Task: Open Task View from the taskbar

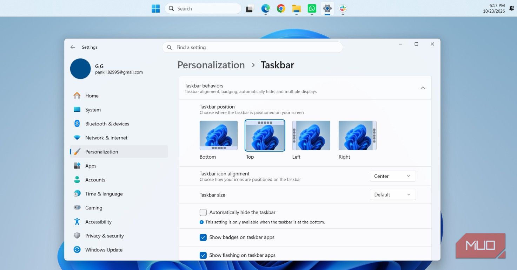Action: coord(250,9)
